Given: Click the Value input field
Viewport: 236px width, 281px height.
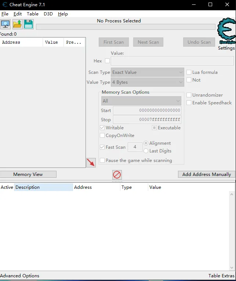Looking at the screenshot, I should point(172,61).
